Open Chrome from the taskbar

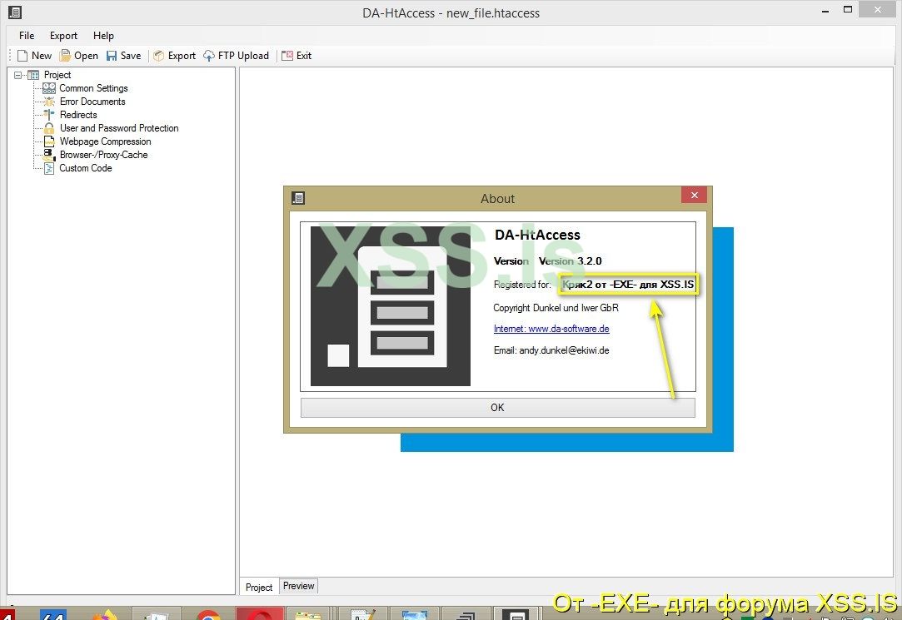pyautogui.click(x=208, y=613)
